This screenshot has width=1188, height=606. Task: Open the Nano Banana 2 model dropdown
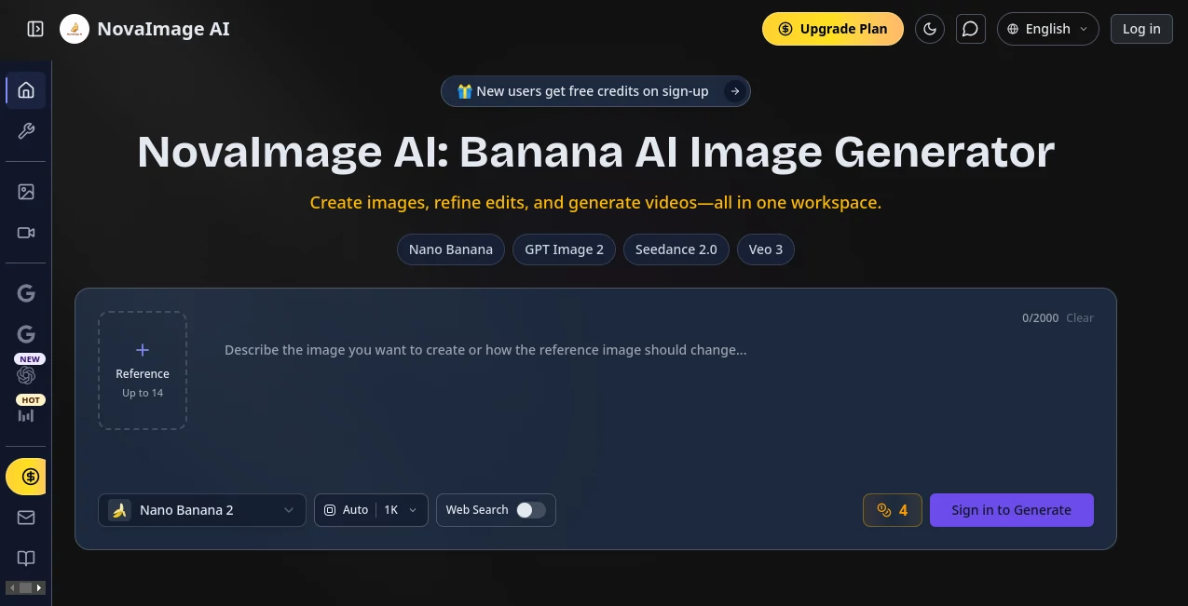(202, 510)
